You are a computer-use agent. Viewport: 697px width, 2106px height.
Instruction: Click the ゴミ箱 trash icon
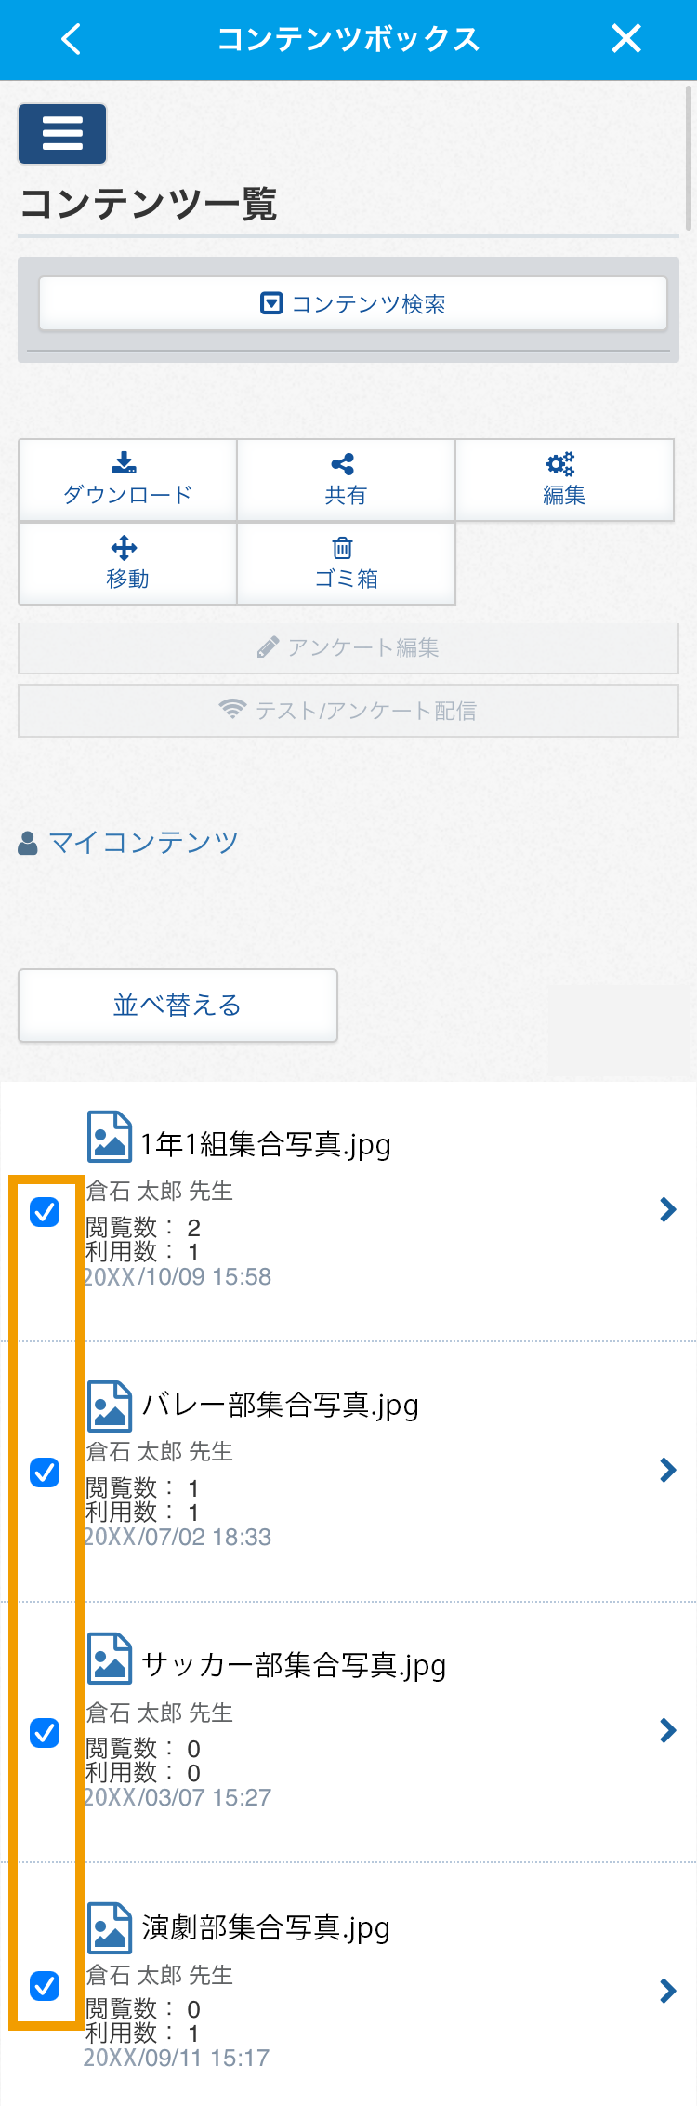point(343,548)
